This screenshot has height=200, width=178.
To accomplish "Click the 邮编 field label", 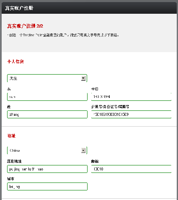I will point(95,161).
